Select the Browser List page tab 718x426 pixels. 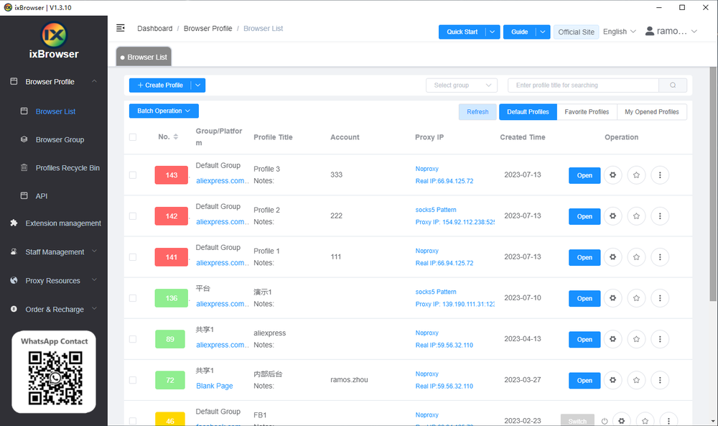[144, 57]
